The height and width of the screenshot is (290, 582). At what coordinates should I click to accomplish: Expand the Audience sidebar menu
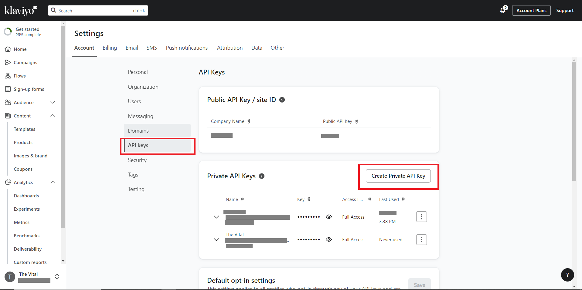[53, 102]
